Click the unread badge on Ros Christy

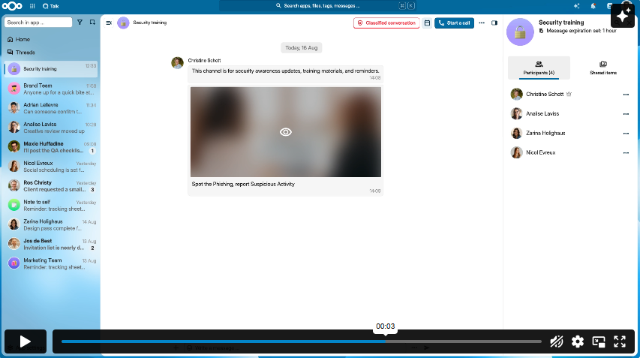pos(92,190)
